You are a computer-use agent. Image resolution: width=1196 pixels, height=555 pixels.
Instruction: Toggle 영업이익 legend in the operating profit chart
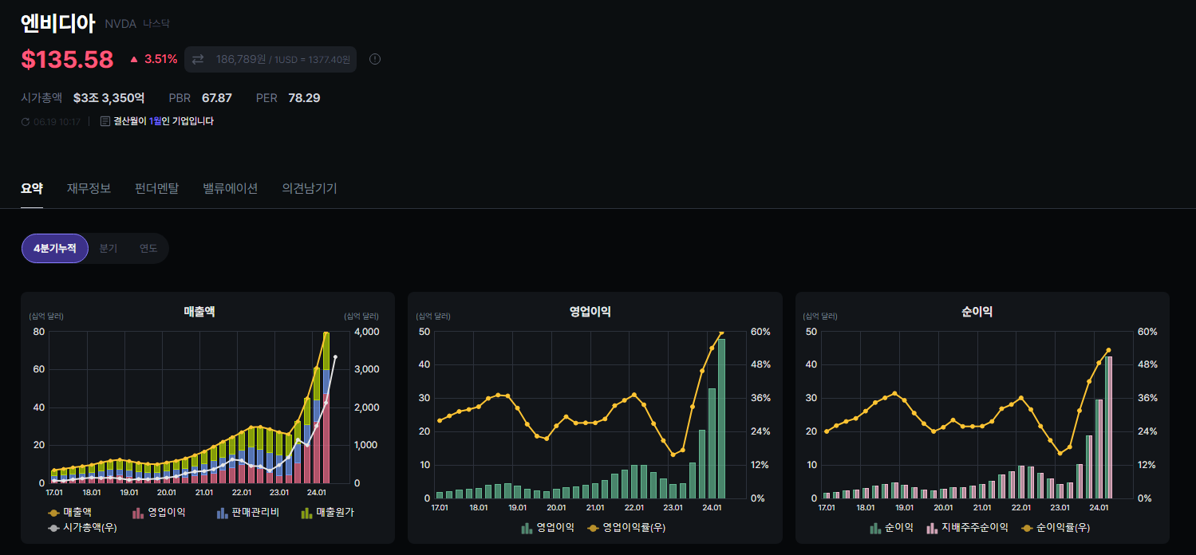547,528
